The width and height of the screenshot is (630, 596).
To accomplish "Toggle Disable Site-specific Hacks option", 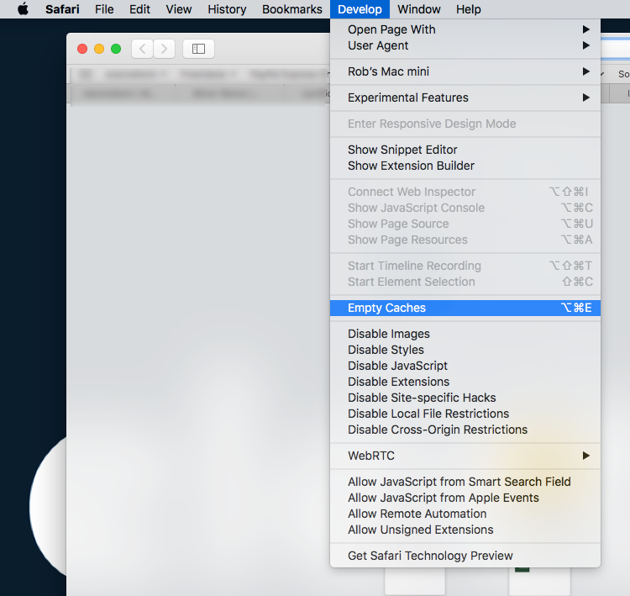I will 465,398.
